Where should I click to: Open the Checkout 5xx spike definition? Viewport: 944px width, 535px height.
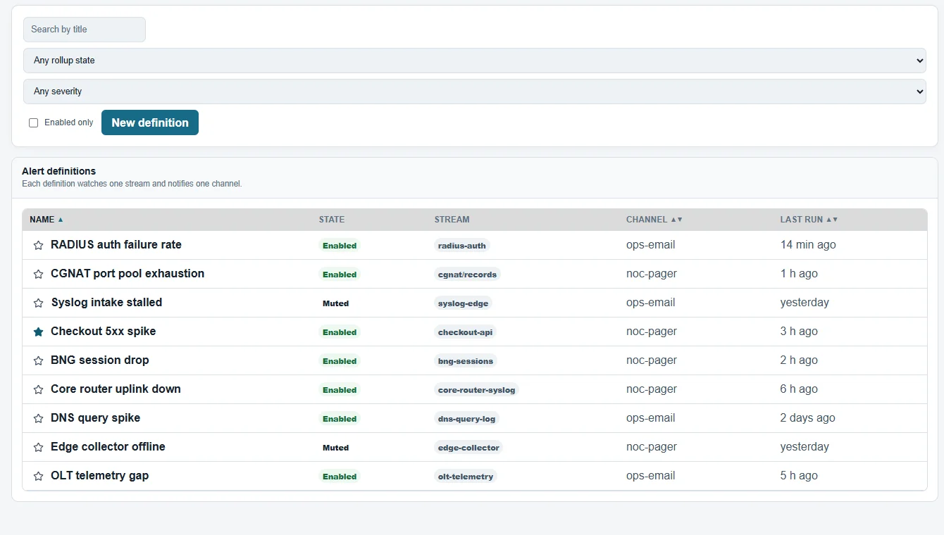coord(104,332)
